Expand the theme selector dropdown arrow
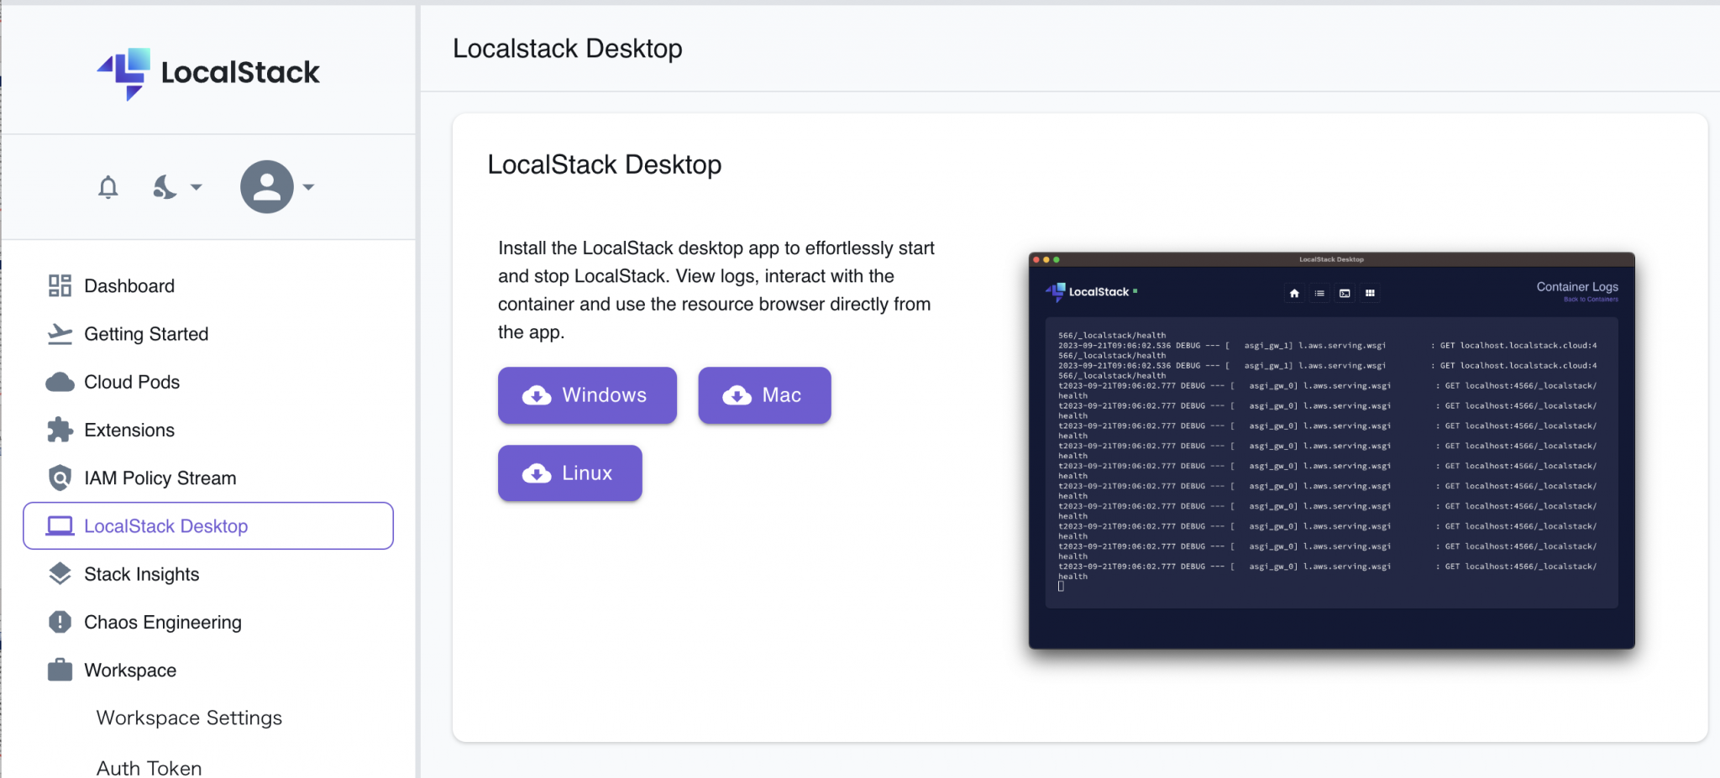The image size is (1720, 778). (x=197, y=188)
